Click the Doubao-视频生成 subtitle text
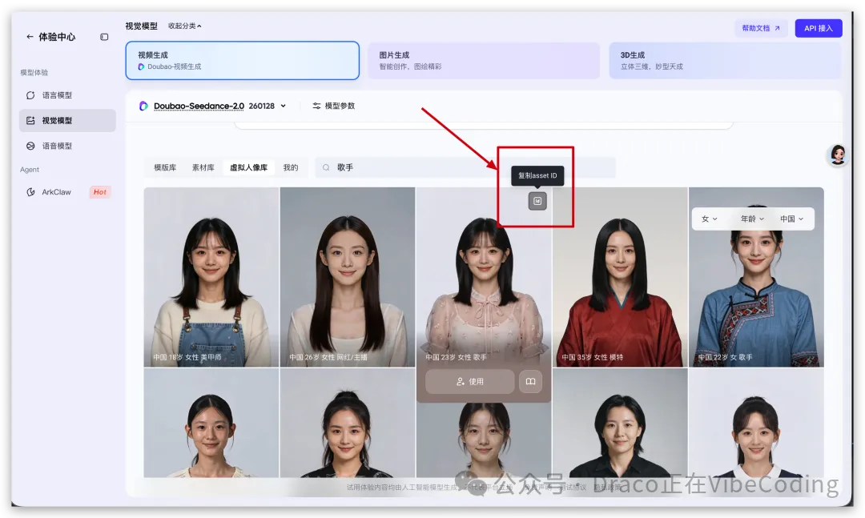This screenshot has height=518, width=865. coord(175,66)
